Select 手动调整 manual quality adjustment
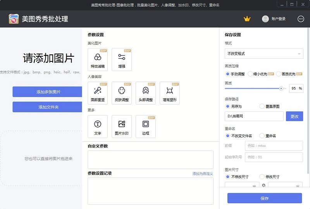The height and width of the screenshot is (209, 310). [227, 74]
